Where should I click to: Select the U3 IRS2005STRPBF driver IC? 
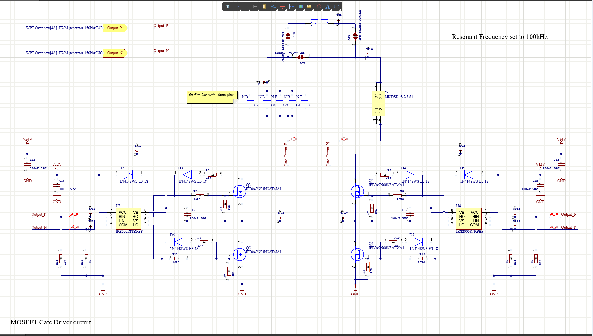click(x=128, y=219)
